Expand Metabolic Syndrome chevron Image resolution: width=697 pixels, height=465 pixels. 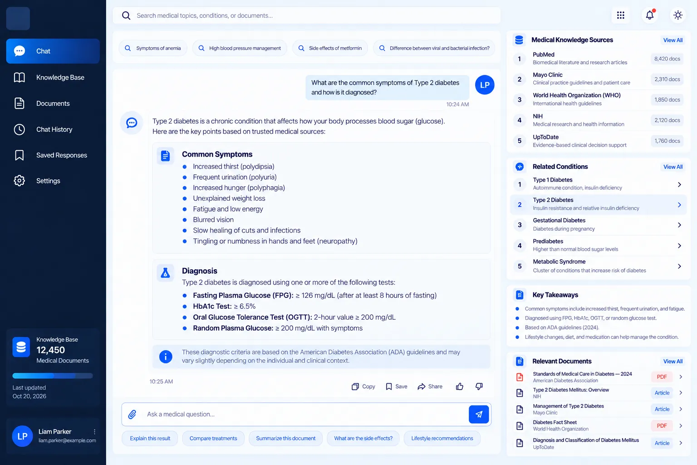coord(679,266)
